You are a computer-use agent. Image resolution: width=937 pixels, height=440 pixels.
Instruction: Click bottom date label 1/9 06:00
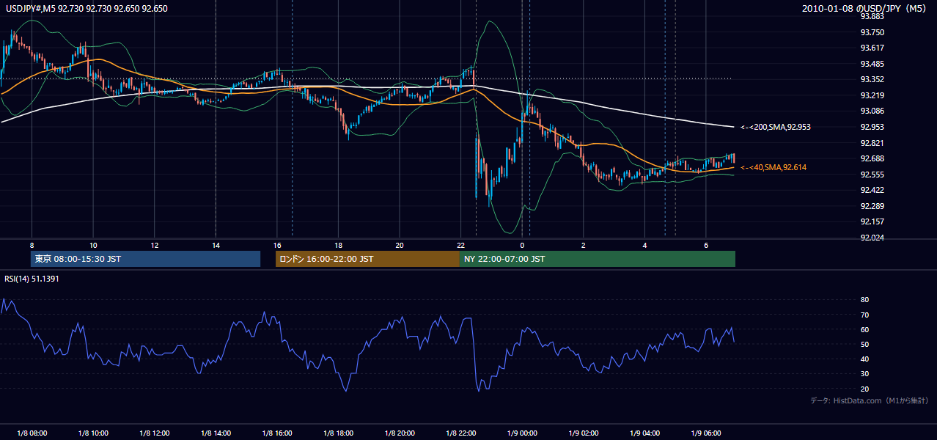(x=705, y=433)
